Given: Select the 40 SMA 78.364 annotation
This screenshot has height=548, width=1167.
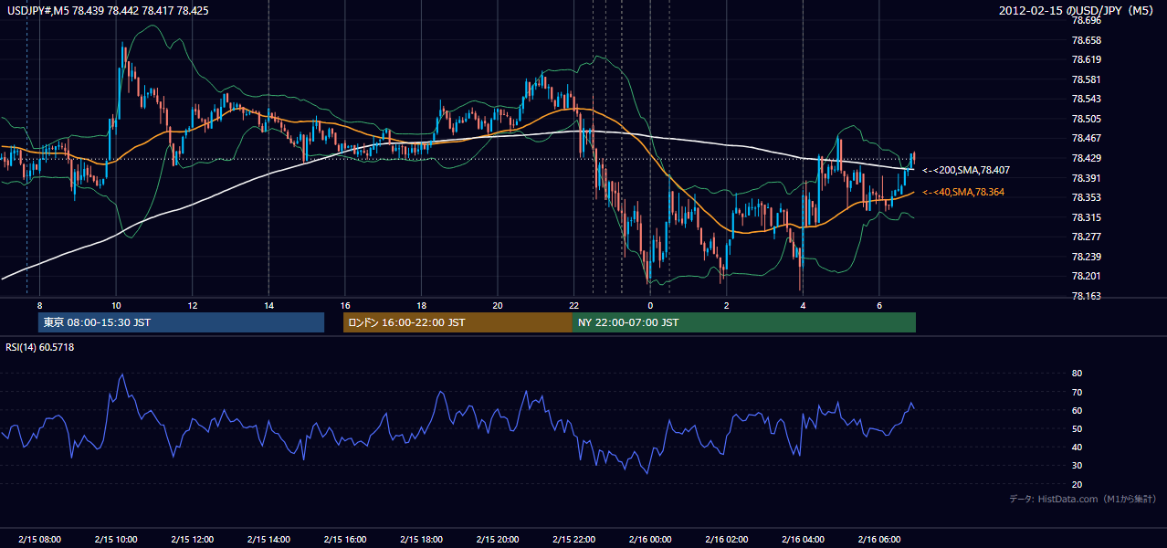Looking at the screenshot, I should [963, 192].
